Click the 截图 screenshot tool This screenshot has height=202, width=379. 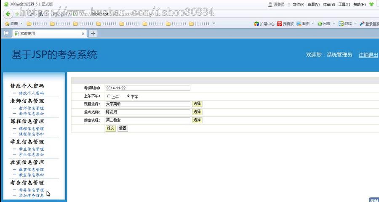[x=303, y=24]
